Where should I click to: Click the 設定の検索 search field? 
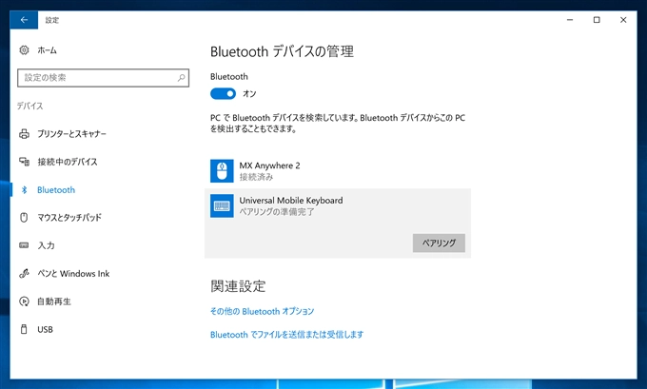pos(103,78)
